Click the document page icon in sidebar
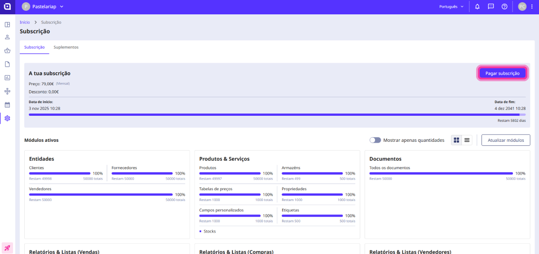Screen dimensions: 539x254 [x=7, y=64]
